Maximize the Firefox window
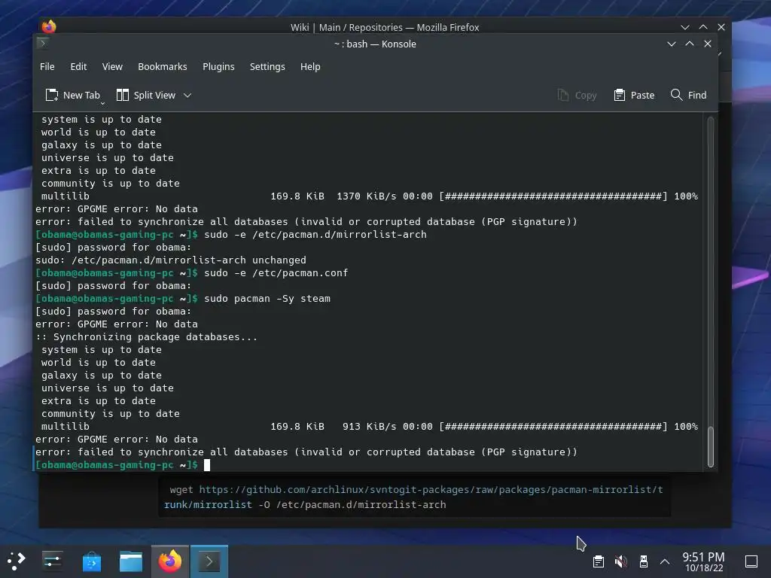 [x=703, y=27]
